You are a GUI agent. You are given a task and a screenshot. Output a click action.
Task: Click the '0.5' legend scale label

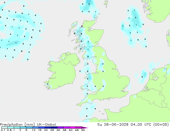pos(9,130)
